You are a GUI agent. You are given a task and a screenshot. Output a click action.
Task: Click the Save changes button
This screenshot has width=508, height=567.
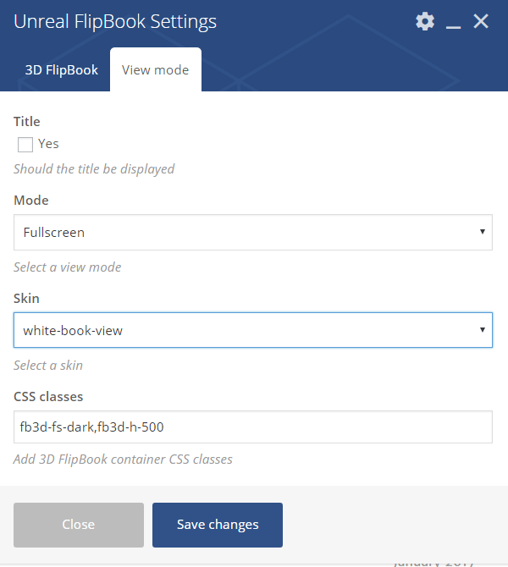tap(218, 525)
